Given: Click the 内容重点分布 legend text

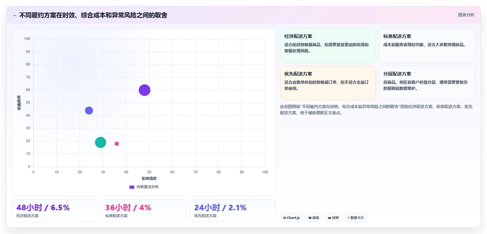Looking at the screenshot, I should pyautogui.click(x=147, y=187).
